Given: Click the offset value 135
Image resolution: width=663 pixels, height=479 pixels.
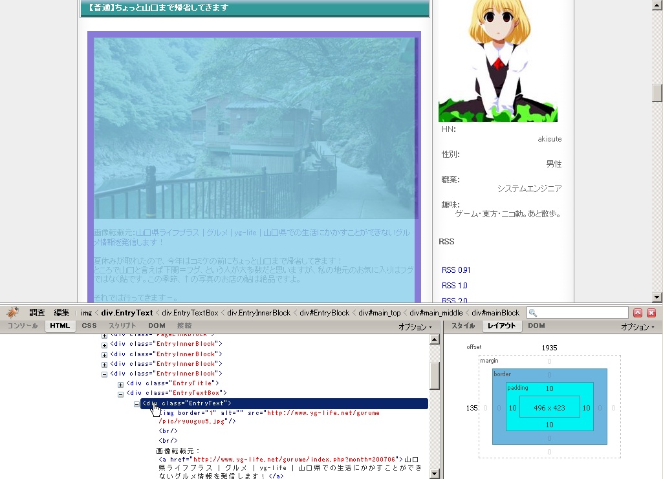Looking at the screenshot, I should [472, 408].
